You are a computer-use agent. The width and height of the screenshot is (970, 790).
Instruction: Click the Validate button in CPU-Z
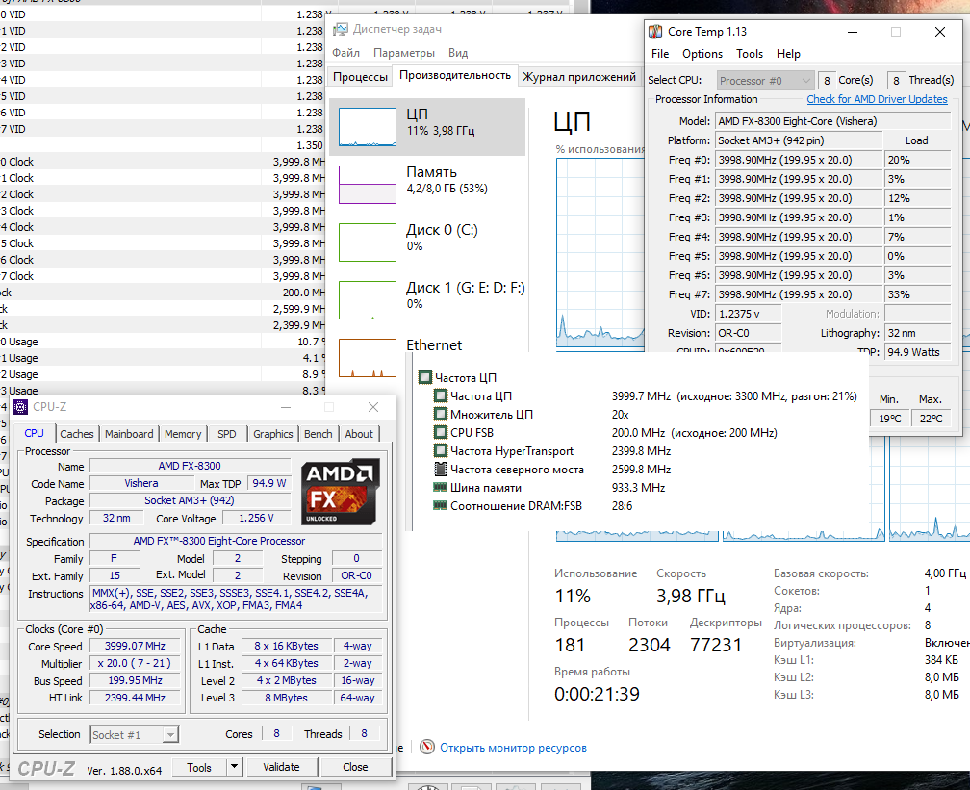[281, 767]
